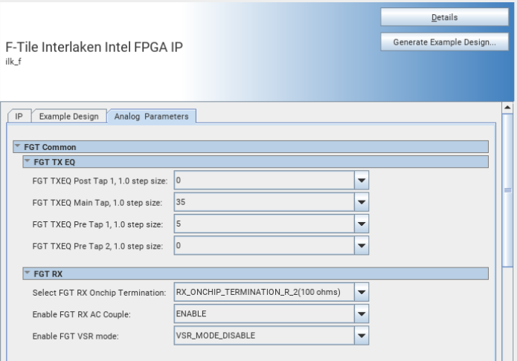Open FGT RX Onchip Termination dropdown arrow
This screenshot has width=517, height=361.
362,292
